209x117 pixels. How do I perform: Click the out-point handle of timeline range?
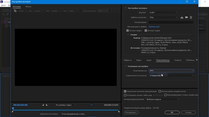click(x=119, y=111)
